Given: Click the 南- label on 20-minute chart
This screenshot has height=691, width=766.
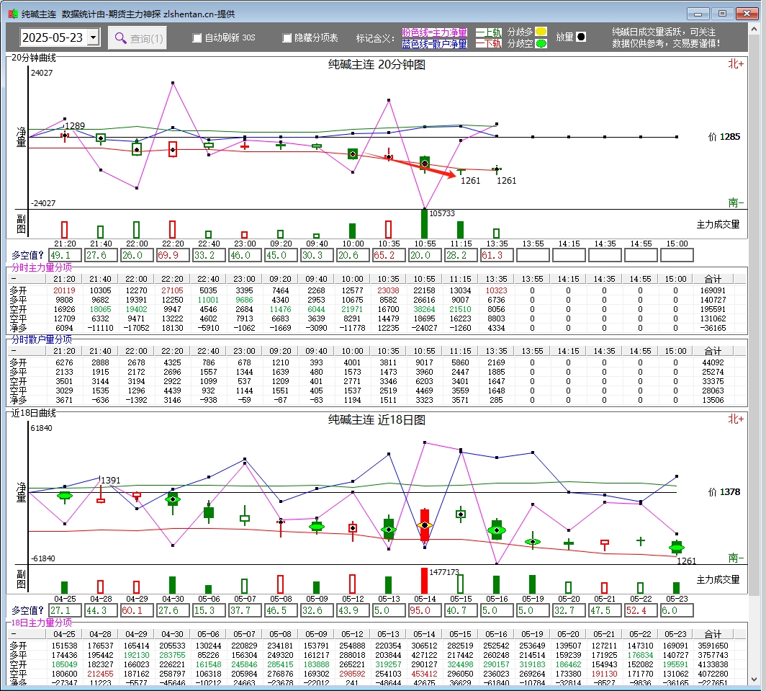Looking at the screenshot, I should 736,202.
